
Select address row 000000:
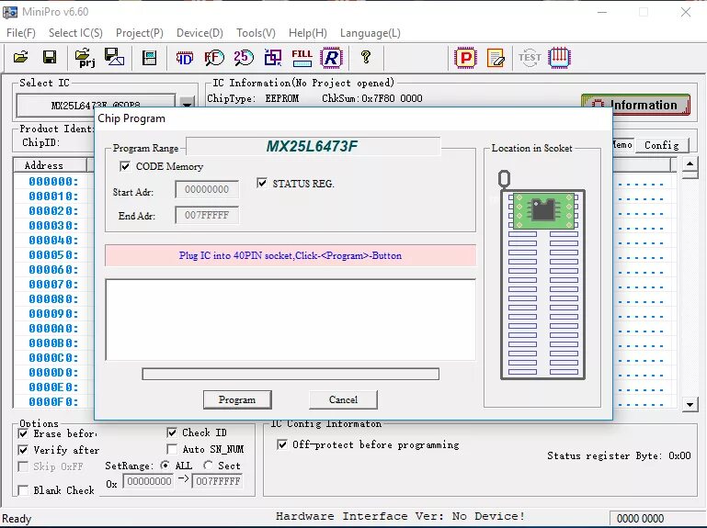(x=53, y=182)
